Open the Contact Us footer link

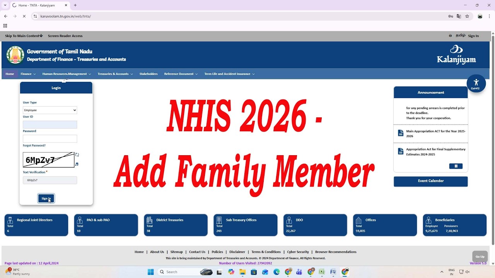point(197,252)
